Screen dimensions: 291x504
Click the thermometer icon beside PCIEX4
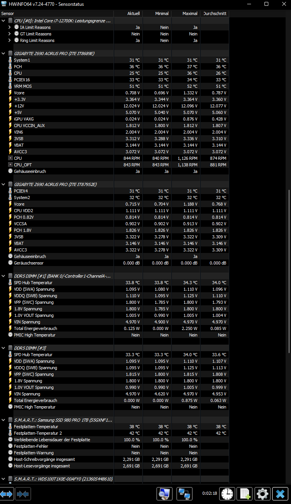click(x=10, y=191)
